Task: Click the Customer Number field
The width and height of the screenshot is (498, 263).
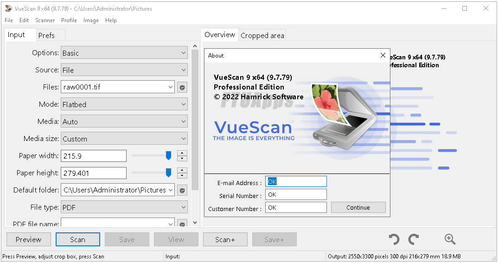Action: (296, 207)
